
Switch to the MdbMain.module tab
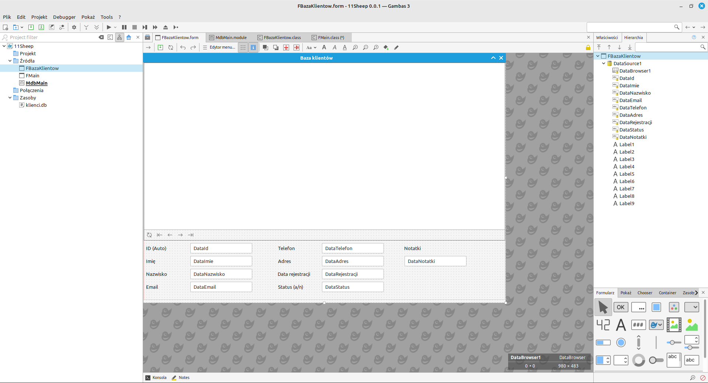pyautogui.click(x=231, y=38)
